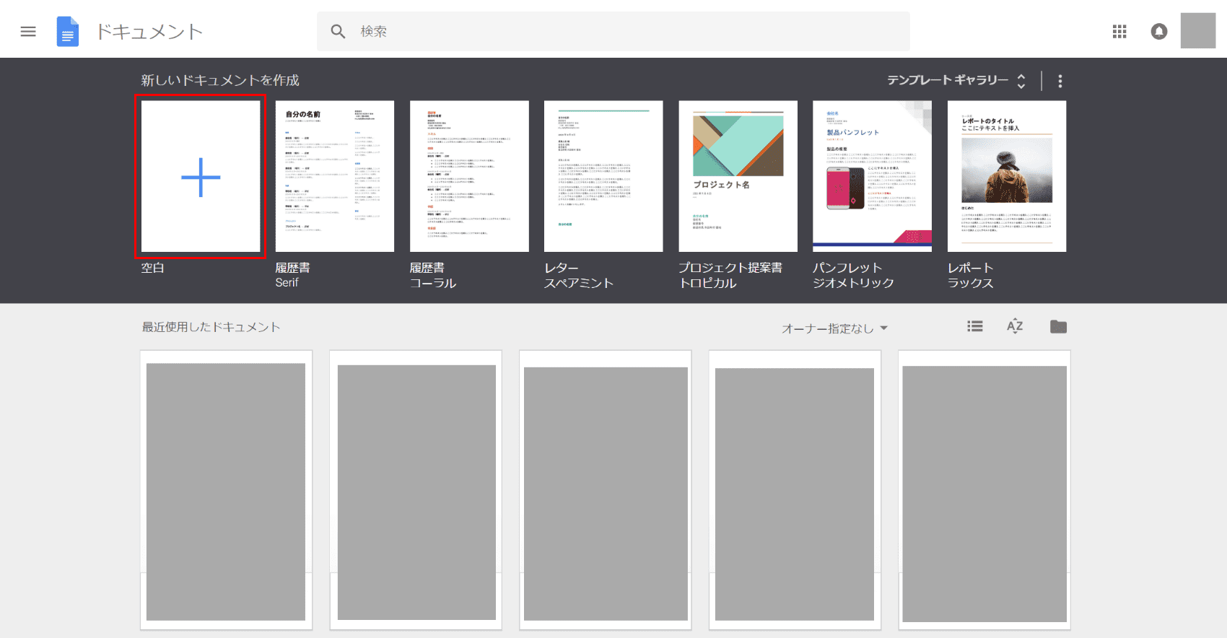Screen dimensions: 1227x638
Task: Open the レポート ラックス template
Action: 1007,176
